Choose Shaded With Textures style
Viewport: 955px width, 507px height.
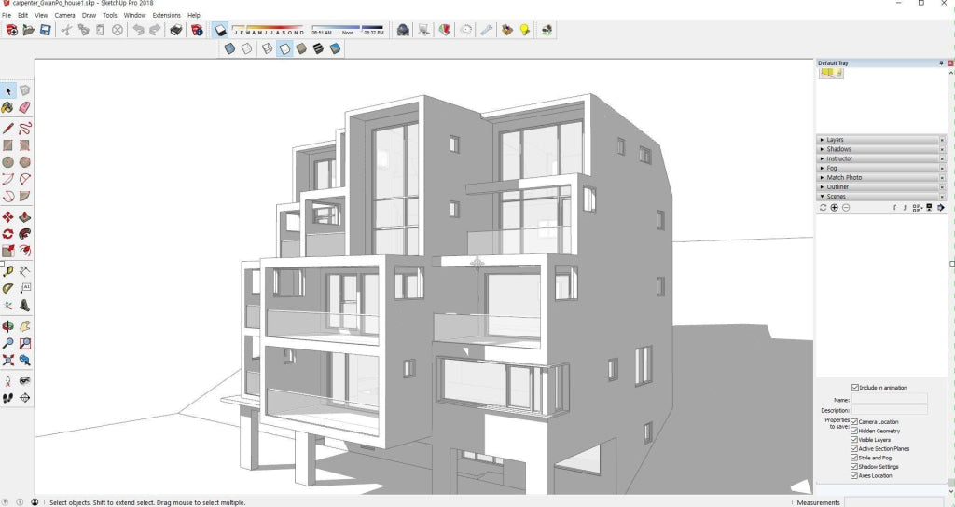coord(318,48)
